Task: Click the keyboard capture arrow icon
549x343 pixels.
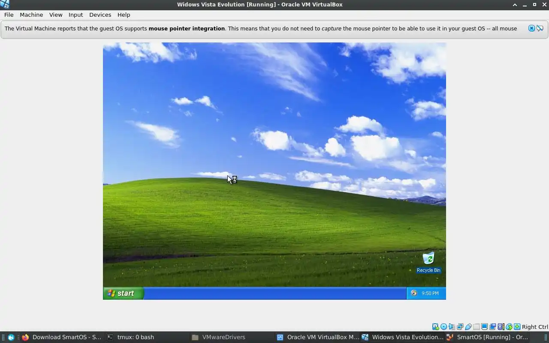Action: 517,327
